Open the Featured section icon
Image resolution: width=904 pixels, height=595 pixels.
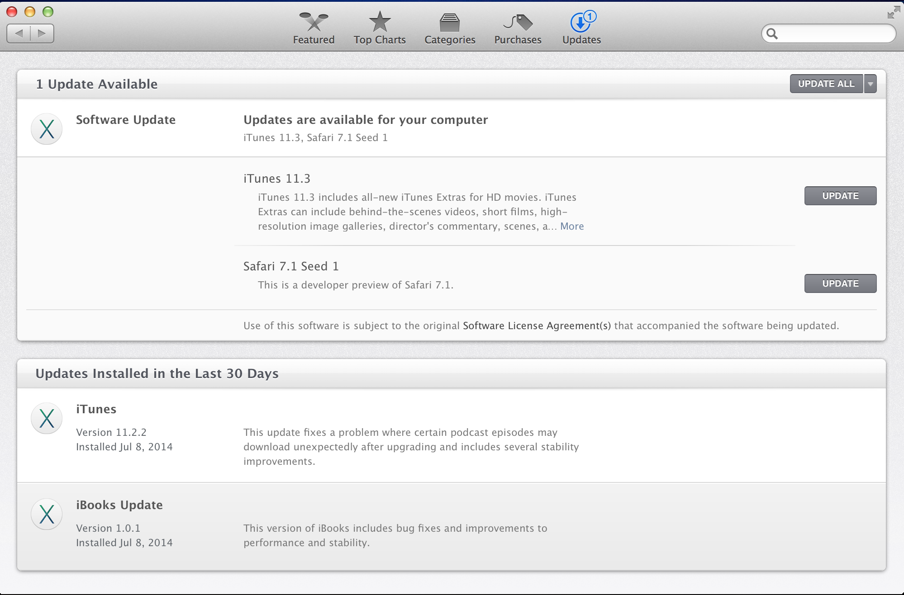314,21
